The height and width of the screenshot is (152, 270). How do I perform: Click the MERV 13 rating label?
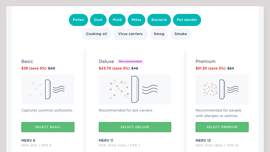(203, 141)
